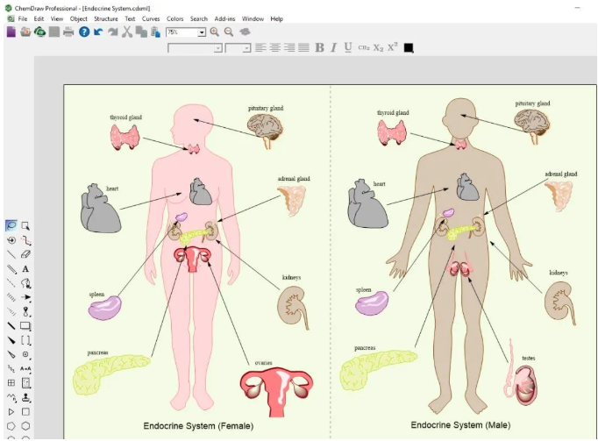Select the Brackets tool
The height and width of the screenshot is (441, 598).
[x=25, y=340]
